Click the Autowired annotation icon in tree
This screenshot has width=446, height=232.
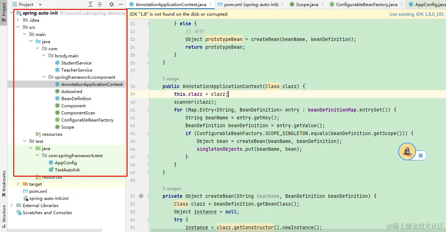(x=57, y=92)
